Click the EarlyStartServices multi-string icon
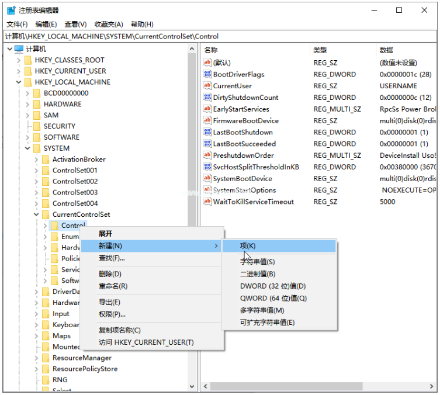 pyautogui.click(x=207, y=109)
